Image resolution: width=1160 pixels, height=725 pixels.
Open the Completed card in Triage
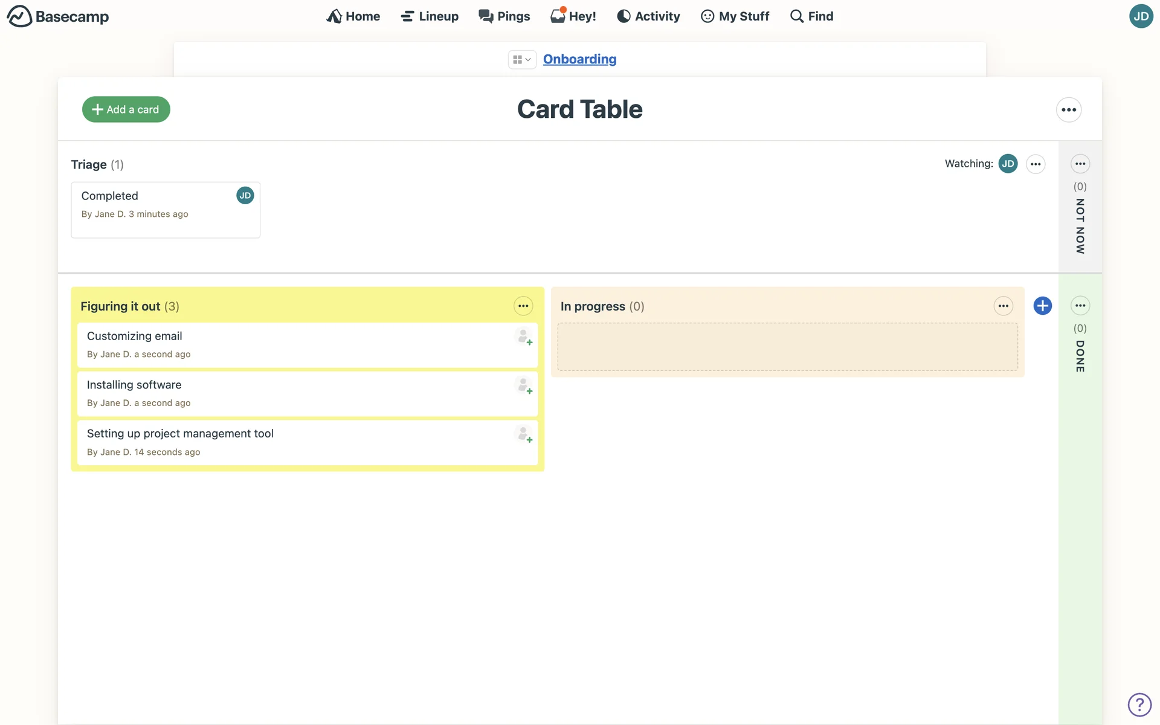click(110, 196)
